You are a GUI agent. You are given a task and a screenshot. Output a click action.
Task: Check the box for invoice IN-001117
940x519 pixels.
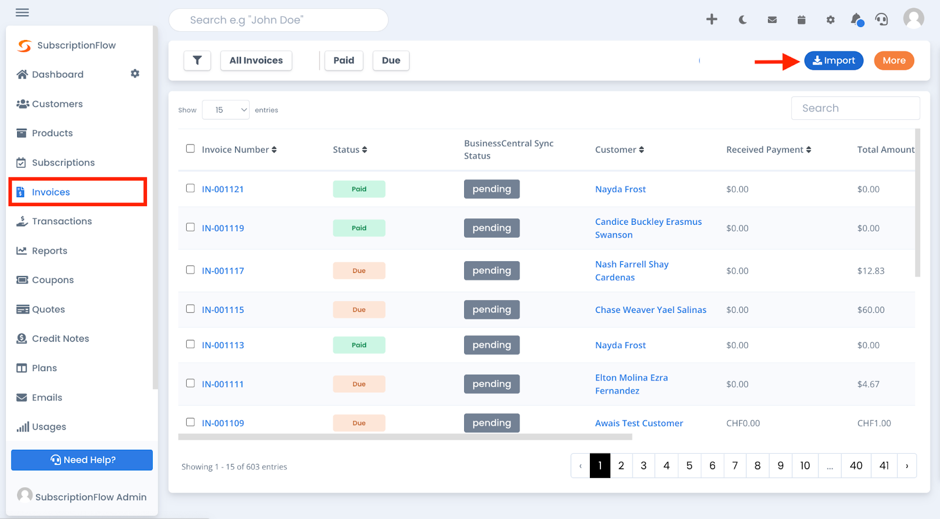tap(190, 269)
